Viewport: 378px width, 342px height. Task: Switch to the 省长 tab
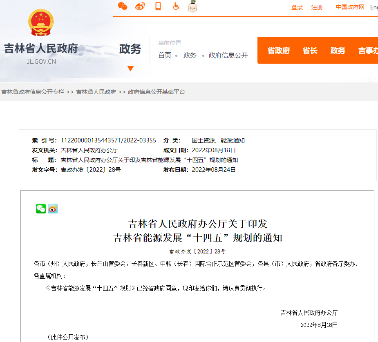coord(310,51)
